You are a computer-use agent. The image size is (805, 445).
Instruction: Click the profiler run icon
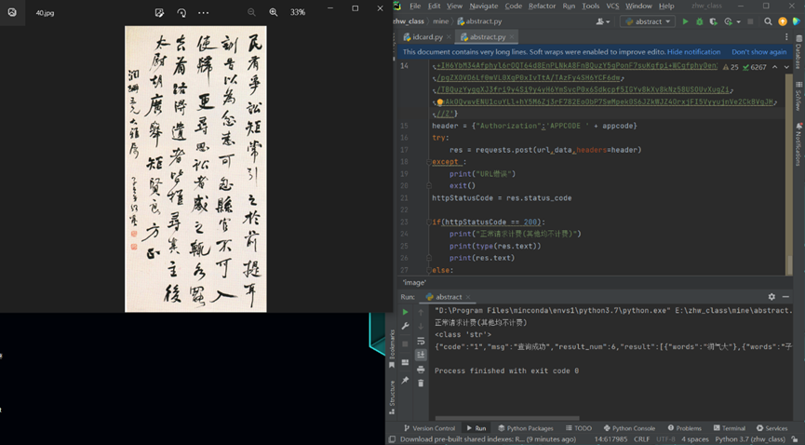[728, 21]
